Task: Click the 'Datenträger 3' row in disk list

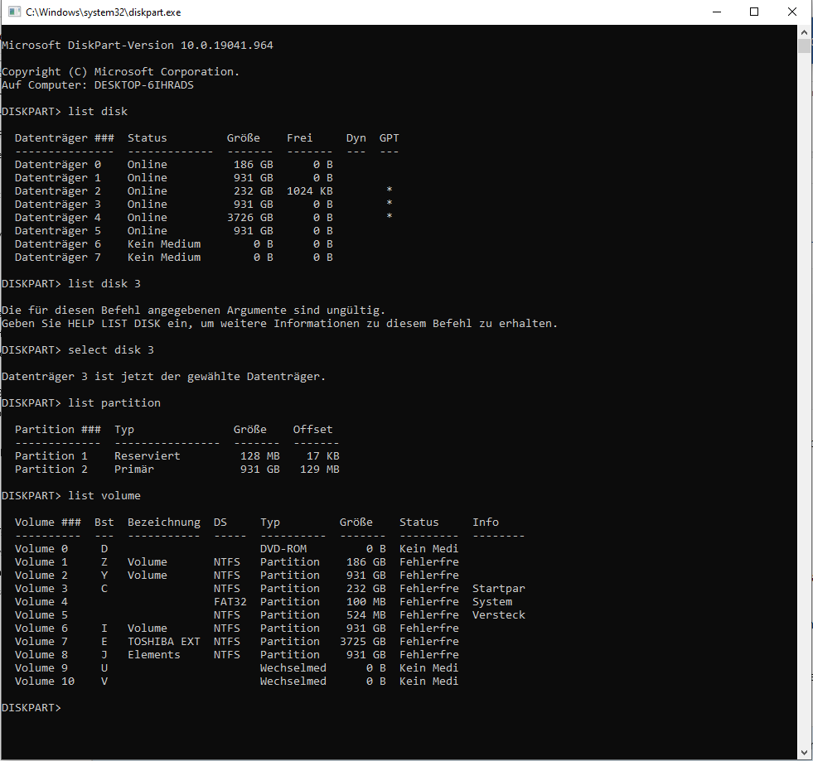Action: [203, 204]
